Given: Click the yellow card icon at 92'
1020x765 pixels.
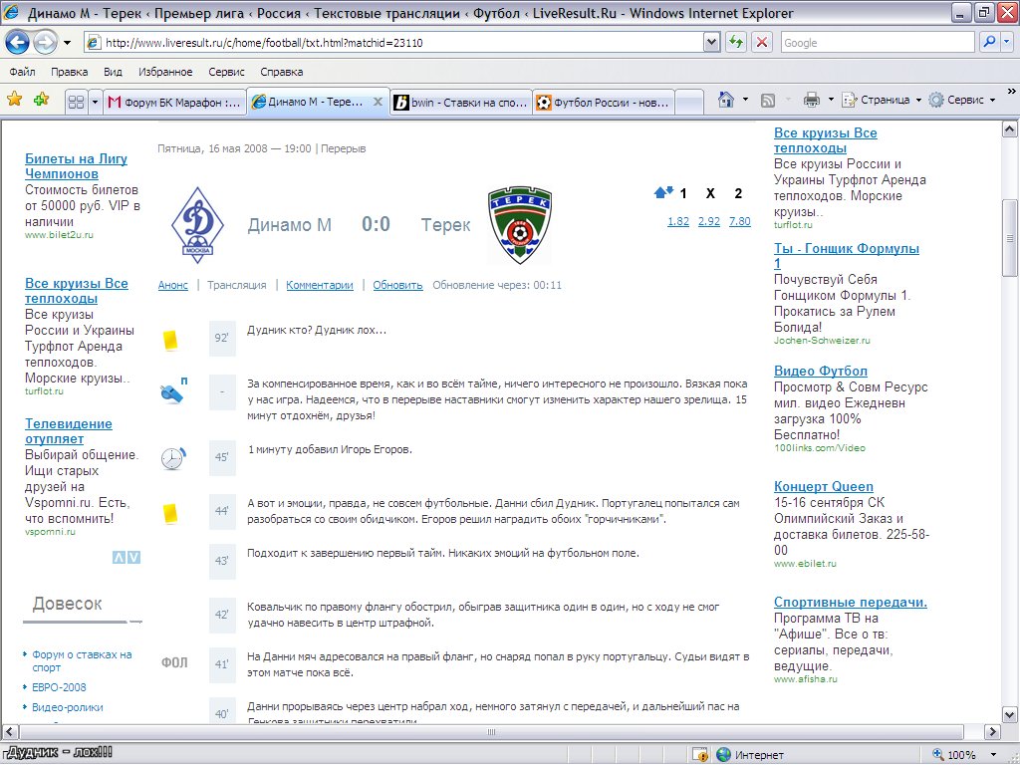Looking at the screenshot, I should coord(170,340).
